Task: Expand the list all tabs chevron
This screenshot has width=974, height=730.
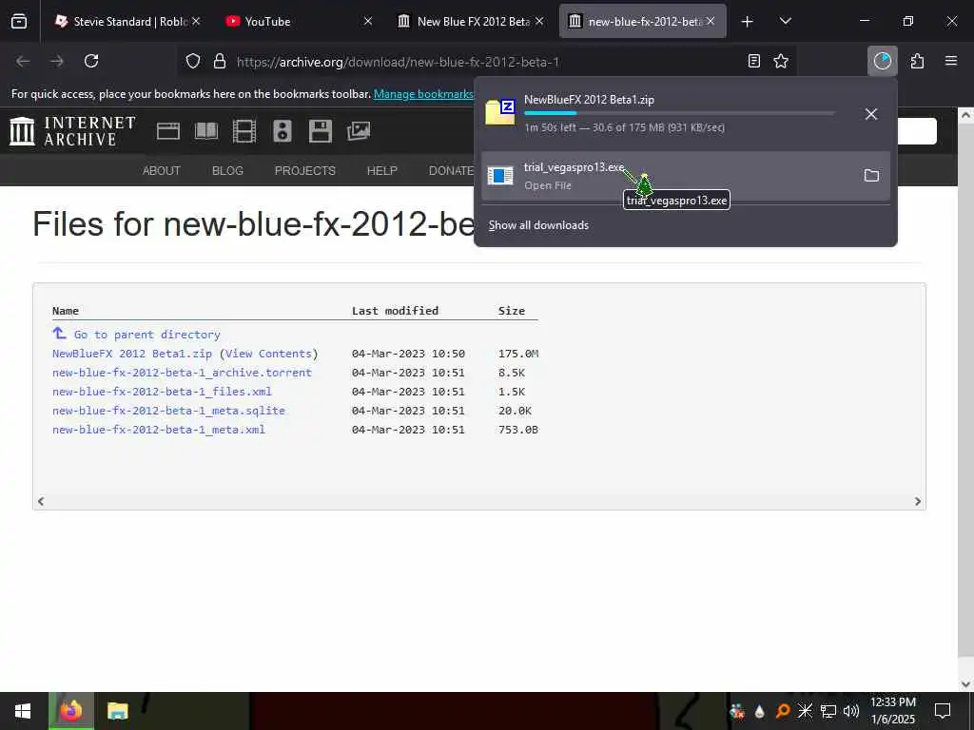Action: point(785,21)
